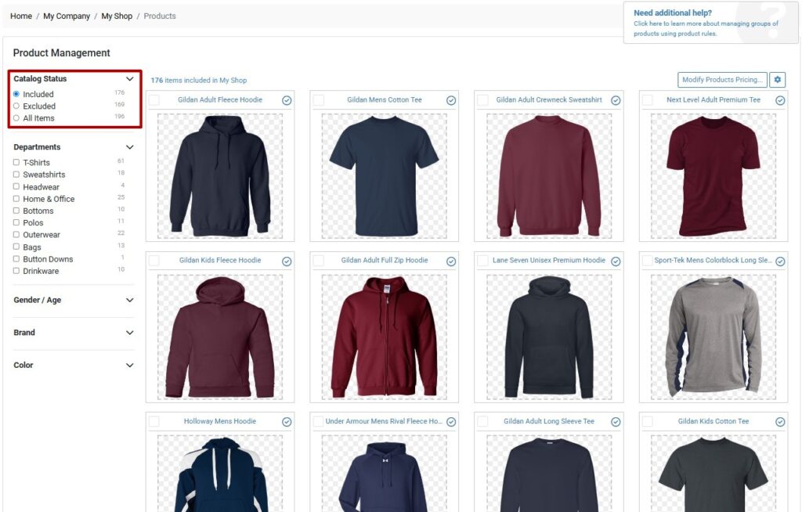Select the Excluded catalog status radio button
Image resolution: width=802 pixels, height=512 pixels.
(x=16, y=106)
